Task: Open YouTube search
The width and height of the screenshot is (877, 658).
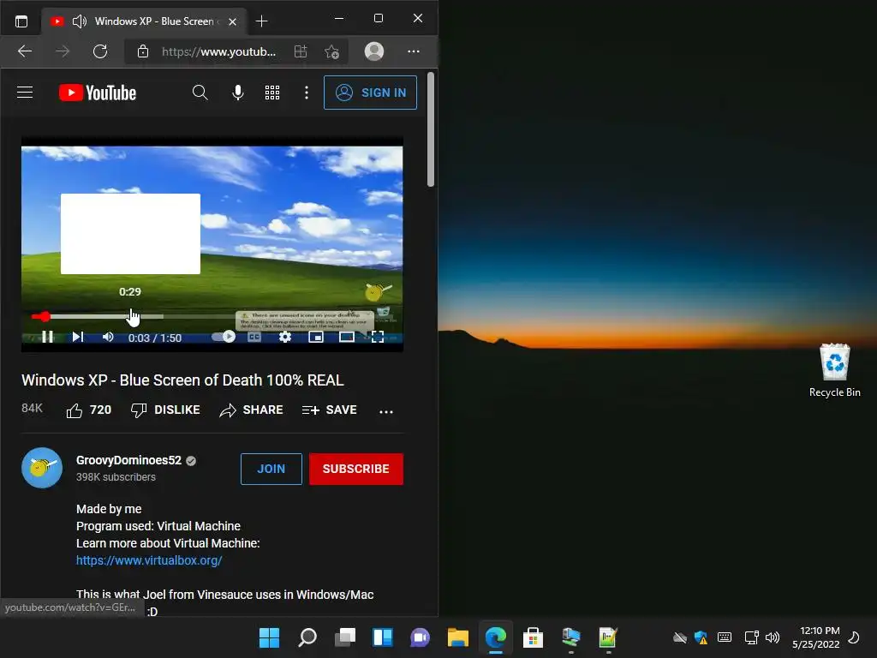Action: click(200, 93)
